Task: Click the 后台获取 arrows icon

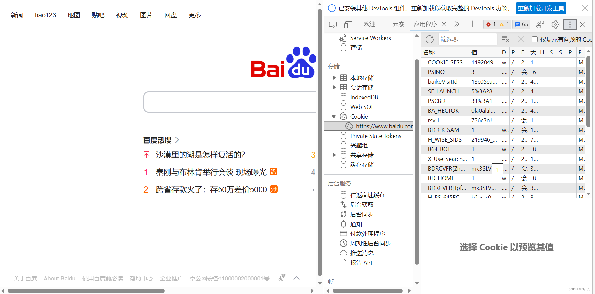Action: (x=344, y=204)
